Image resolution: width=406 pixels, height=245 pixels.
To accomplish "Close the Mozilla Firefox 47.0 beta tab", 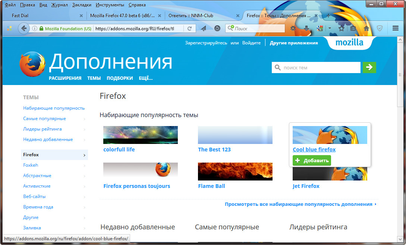I will coord(160,16).
